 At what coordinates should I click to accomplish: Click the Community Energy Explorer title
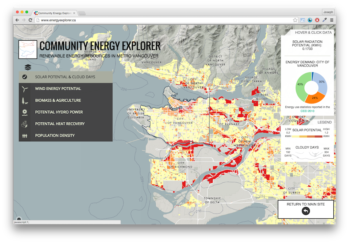pos(100,46)
